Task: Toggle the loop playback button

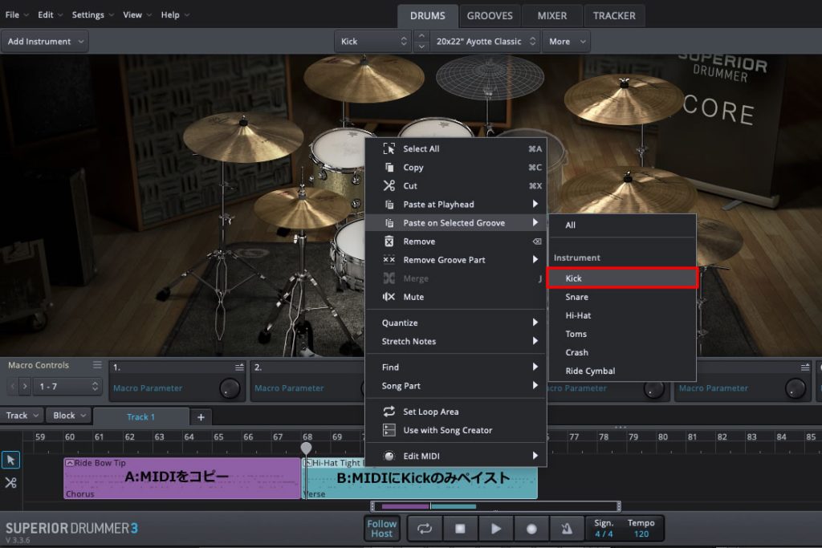Action: (425, 529)
